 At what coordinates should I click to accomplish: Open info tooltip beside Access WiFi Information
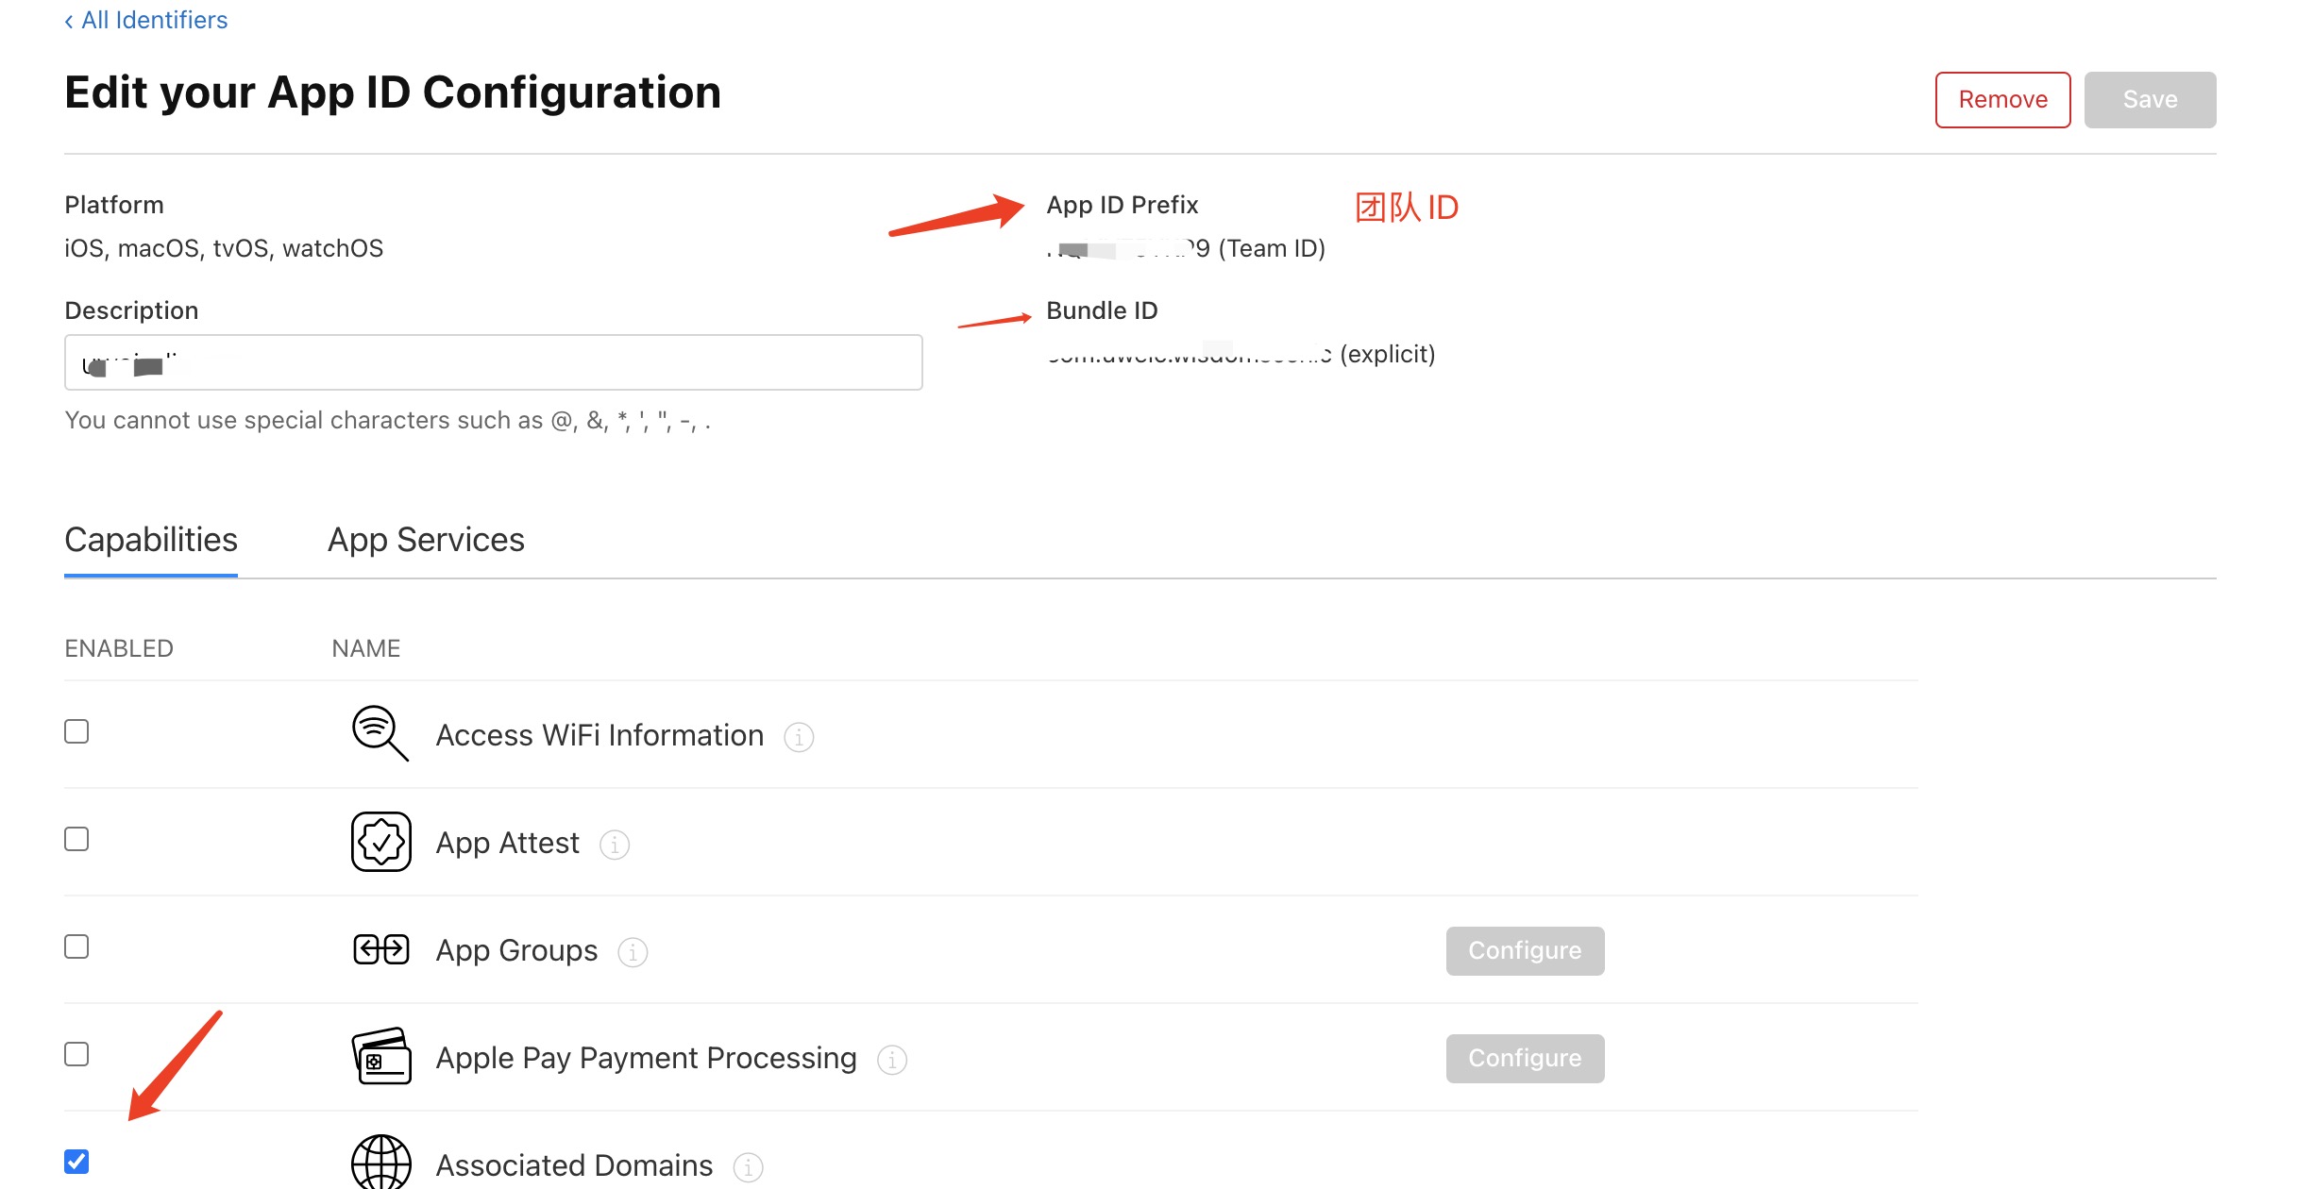tap(799, 737)
